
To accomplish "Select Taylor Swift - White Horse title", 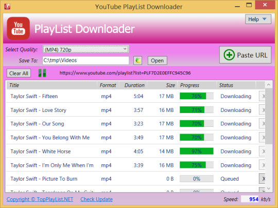I will click(41, 151).
